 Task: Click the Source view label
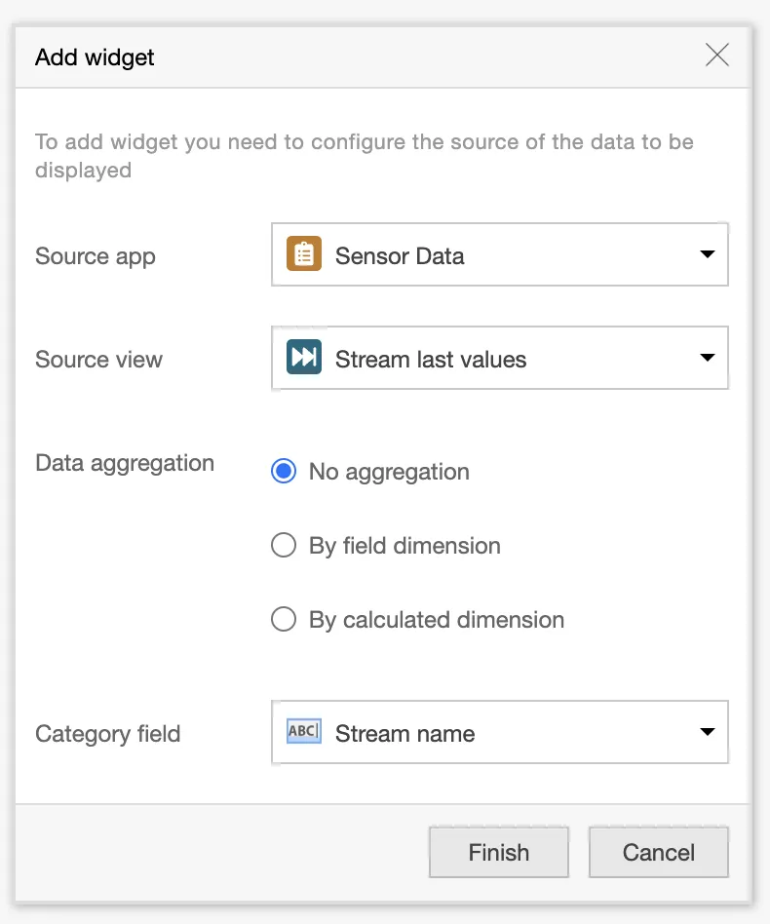coord(98,360)
